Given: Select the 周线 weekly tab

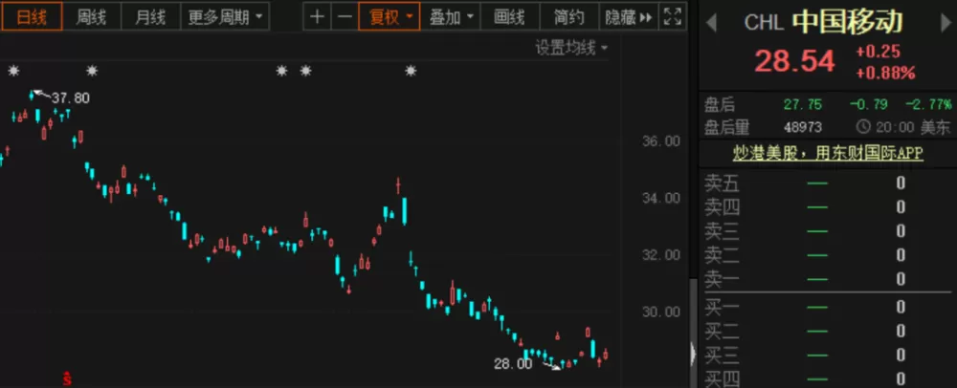Looking at the screenshot, I should pos(91,16).
